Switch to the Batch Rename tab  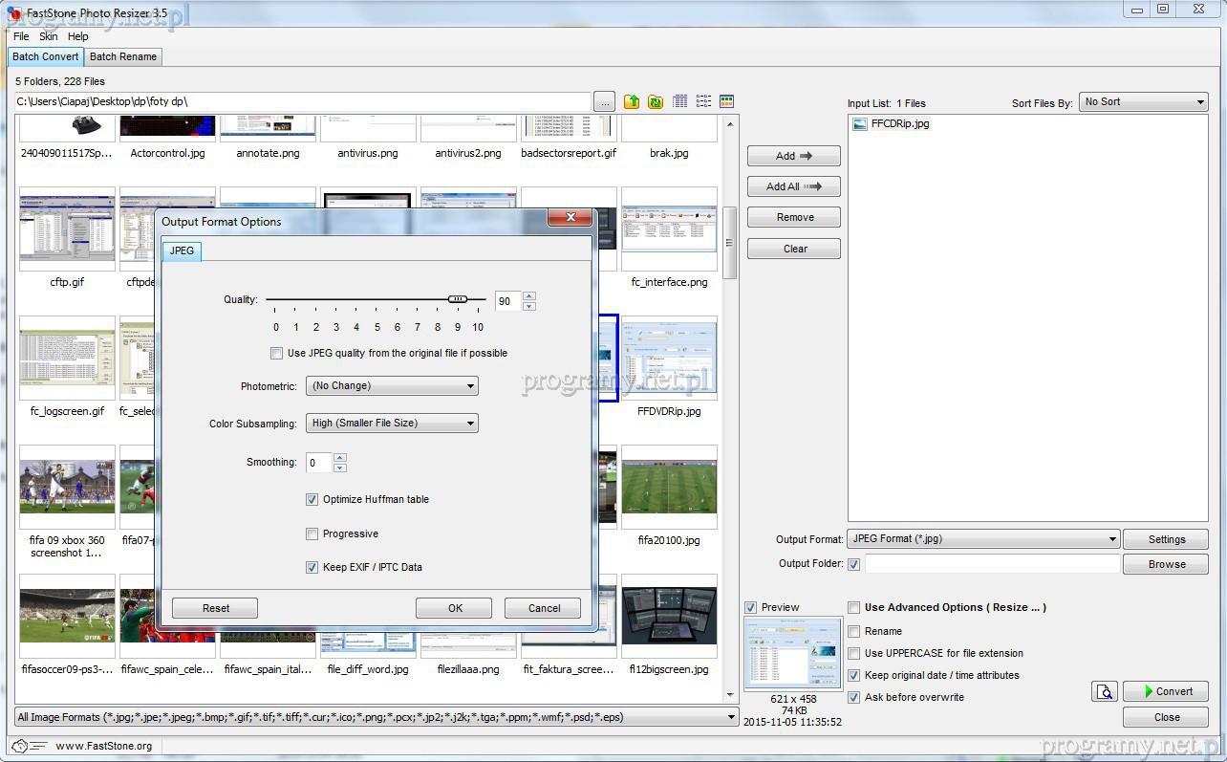click(x=123, y=57)
